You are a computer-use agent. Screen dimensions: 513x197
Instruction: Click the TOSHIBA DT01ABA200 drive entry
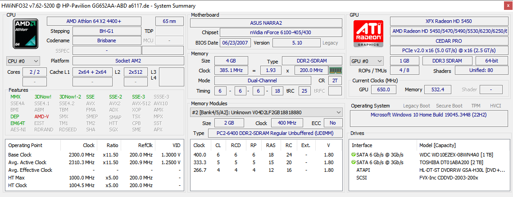tap(451, 162)
